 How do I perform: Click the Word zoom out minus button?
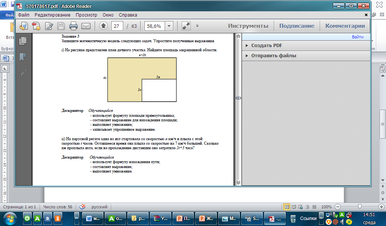(338, 207)
